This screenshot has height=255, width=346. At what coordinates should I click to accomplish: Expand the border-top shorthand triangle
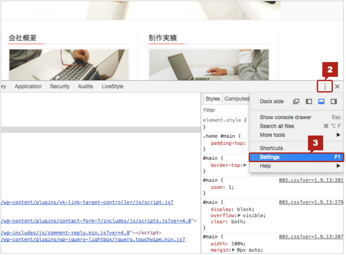click(245, 165)
